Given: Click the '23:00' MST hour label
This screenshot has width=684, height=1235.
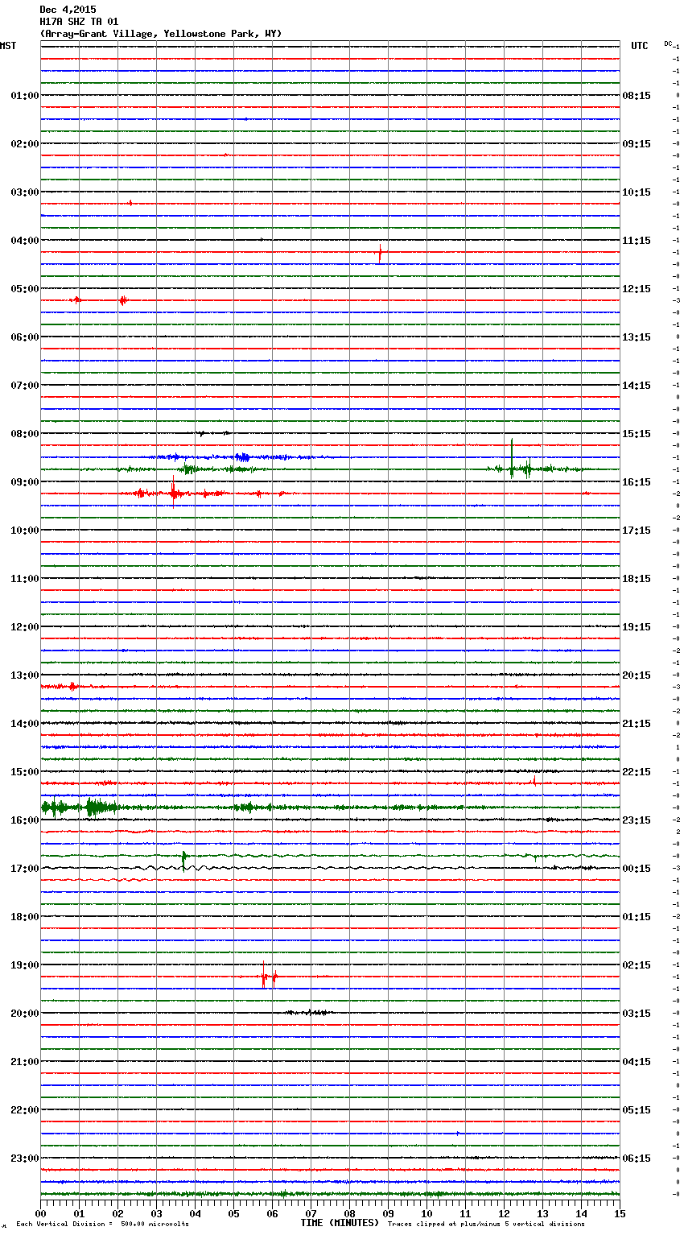Looking at the screenshot, I should (x=25, y=1159).
